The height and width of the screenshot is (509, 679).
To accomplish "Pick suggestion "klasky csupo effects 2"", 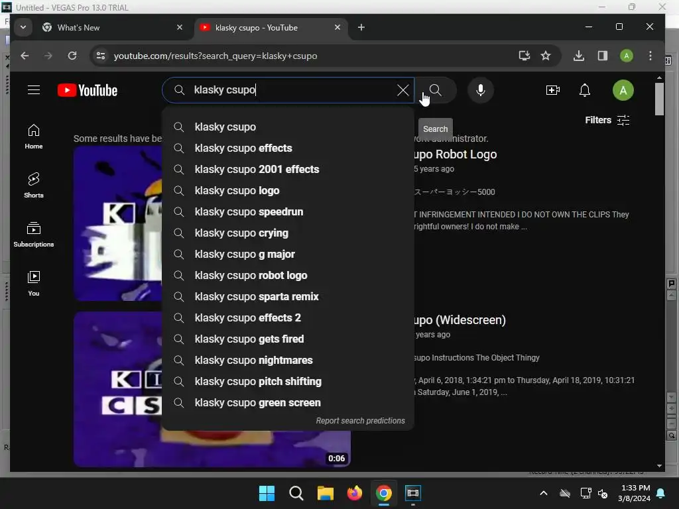I will [288, 317].
